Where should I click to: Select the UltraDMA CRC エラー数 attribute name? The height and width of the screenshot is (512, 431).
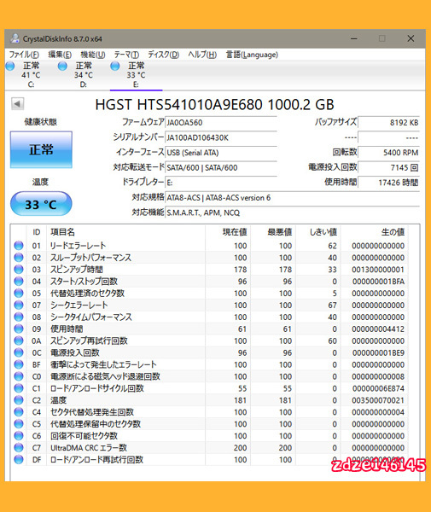click(89, 448)
